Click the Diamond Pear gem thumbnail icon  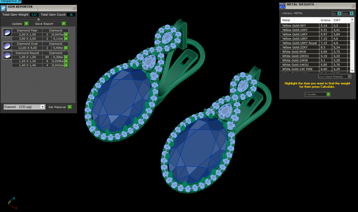click(x=7, y=32)
